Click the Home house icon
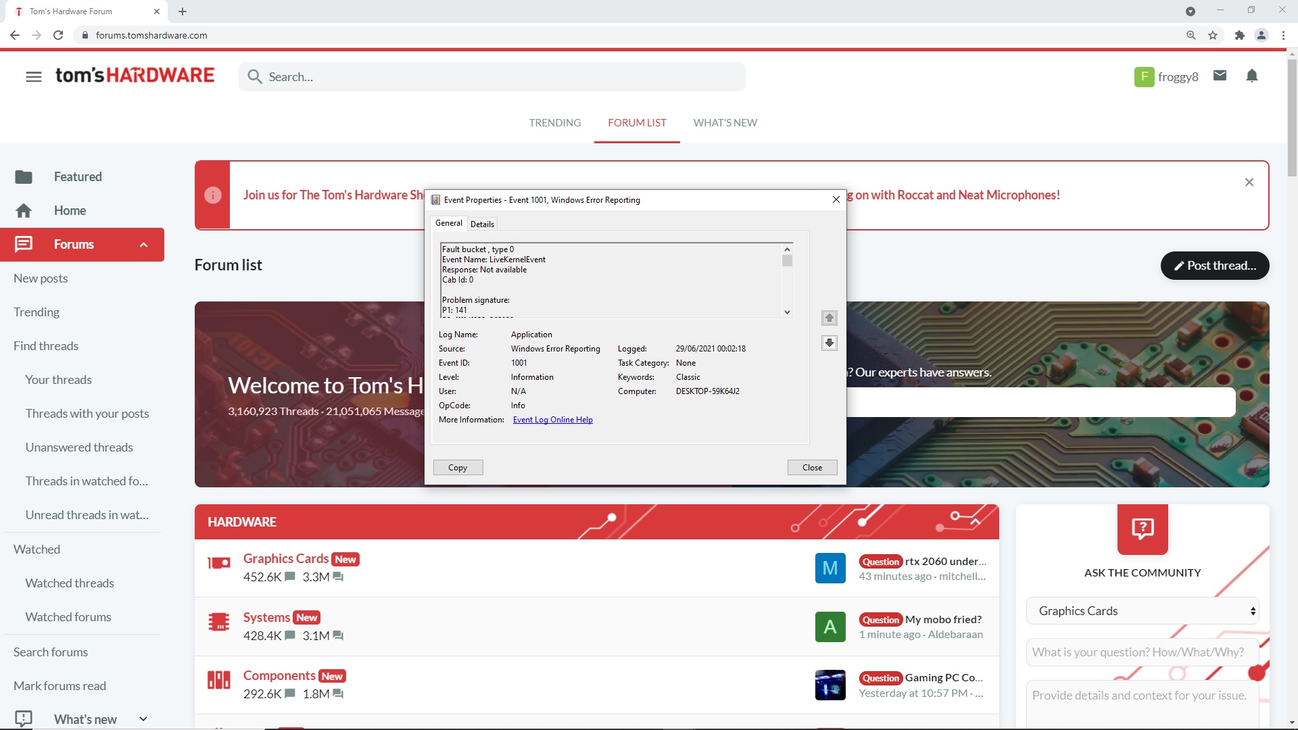 click(x=24, y=210)
